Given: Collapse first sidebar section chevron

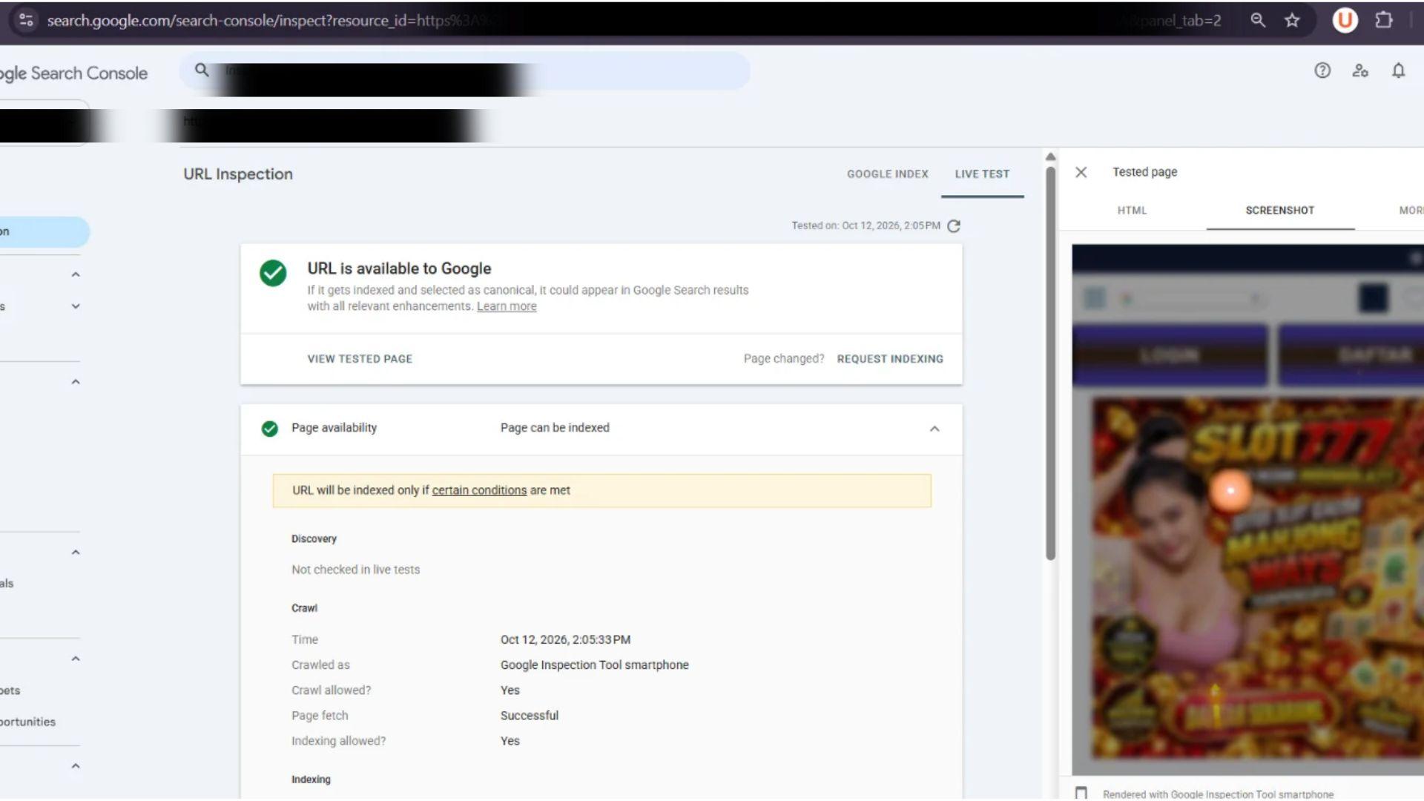Looking at the screenshot, I should point(76,274).
